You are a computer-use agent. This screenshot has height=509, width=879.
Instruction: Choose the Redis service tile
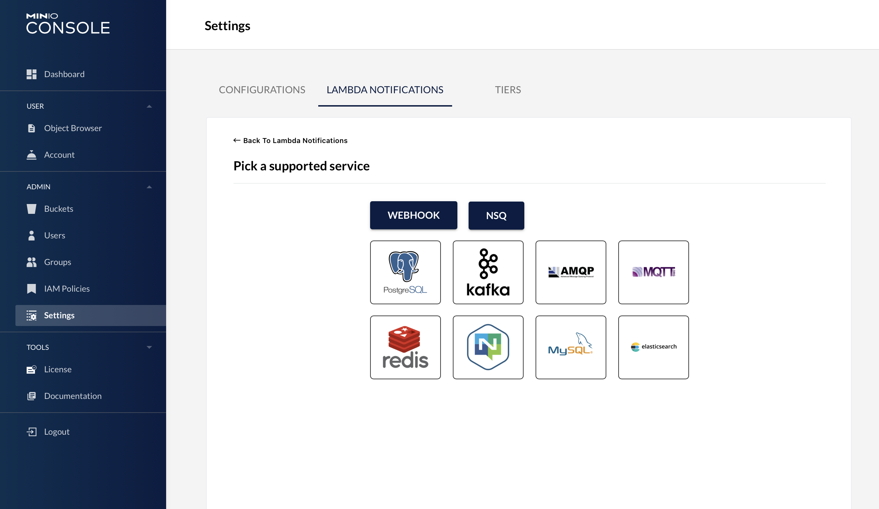405,347
